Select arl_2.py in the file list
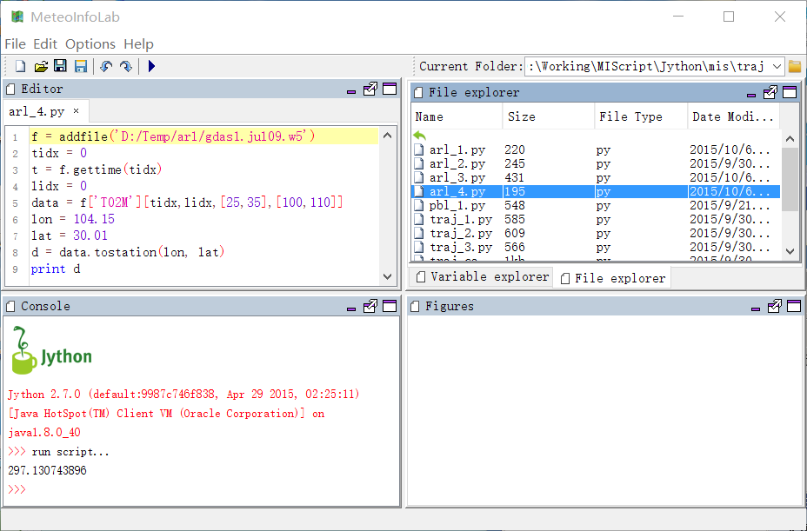 click(596, 163)
